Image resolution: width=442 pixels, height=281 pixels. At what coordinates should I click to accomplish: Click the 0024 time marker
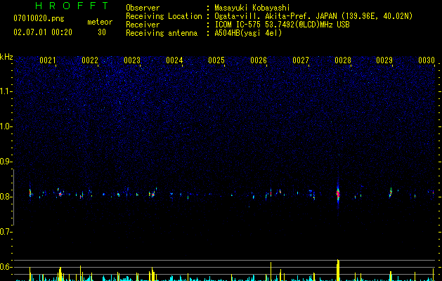point(174,60)
